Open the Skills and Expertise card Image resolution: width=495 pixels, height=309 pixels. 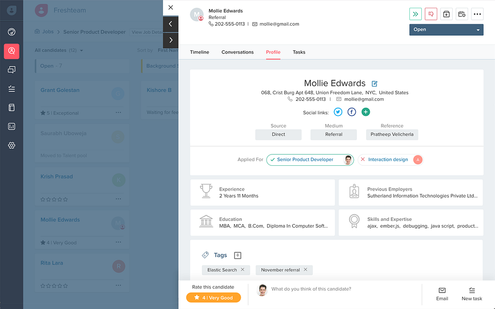click(411, 222)
